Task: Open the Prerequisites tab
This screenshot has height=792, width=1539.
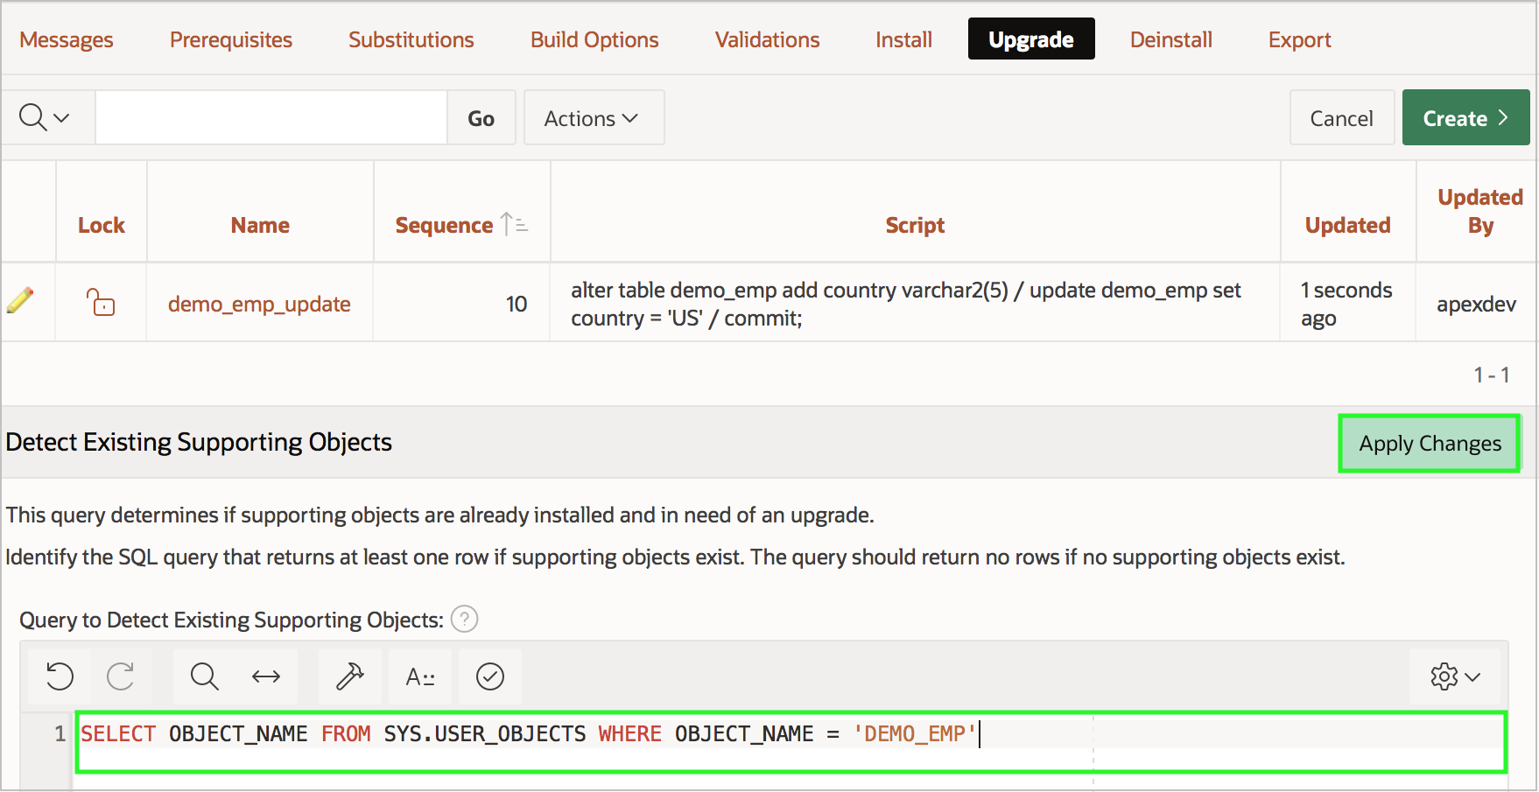Action: coord(231,39)
